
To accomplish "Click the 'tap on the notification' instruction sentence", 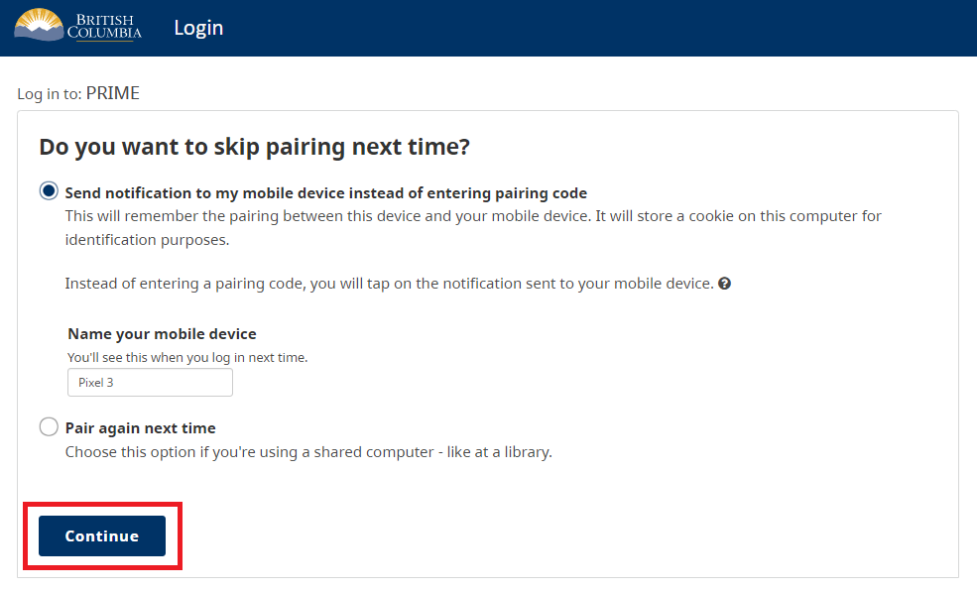I will 390,284.
